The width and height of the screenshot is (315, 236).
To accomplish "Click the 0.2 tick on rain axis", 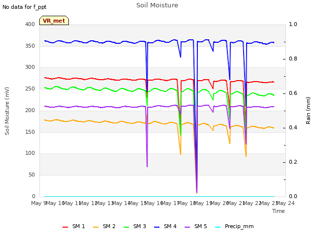I will coord(293,162).
